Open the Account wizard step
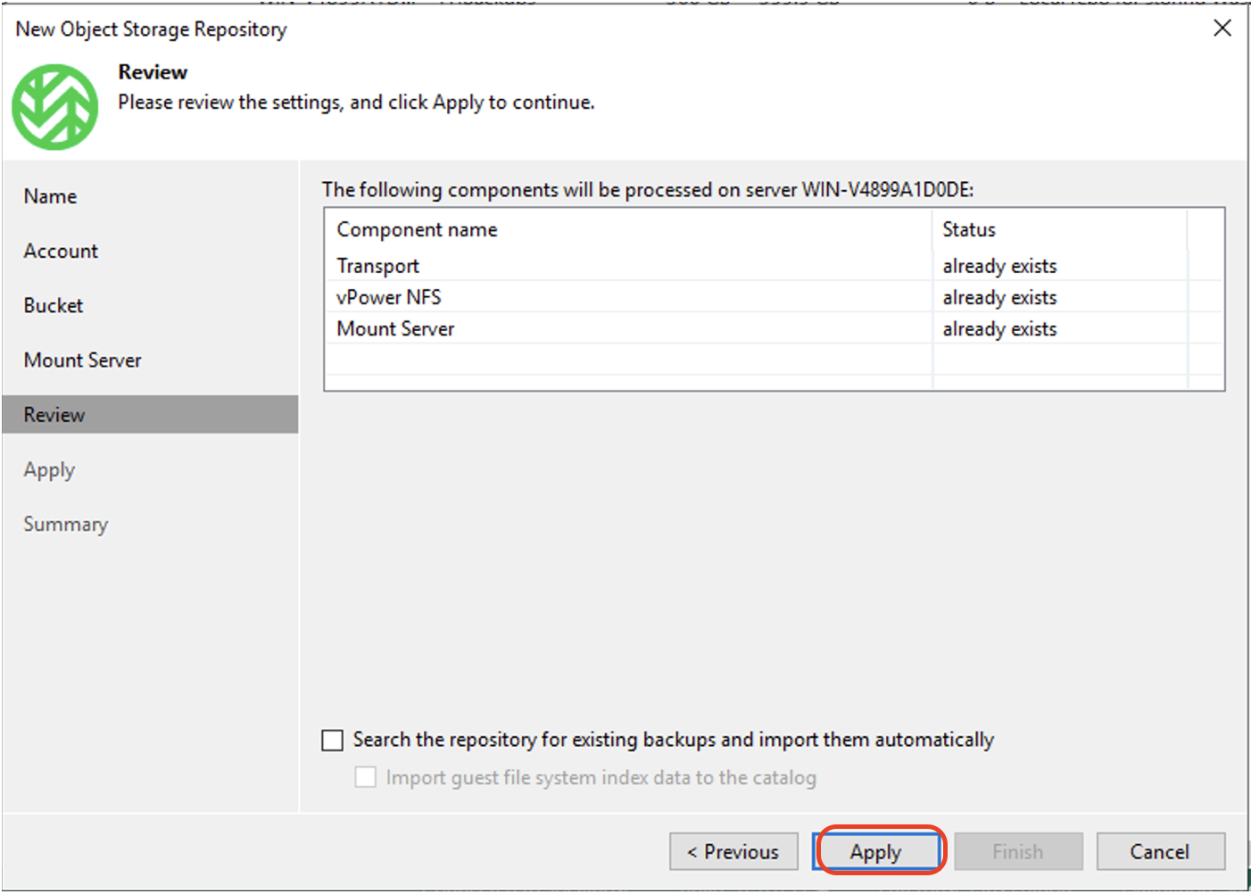1251x894 pixels. coord(61,251)
